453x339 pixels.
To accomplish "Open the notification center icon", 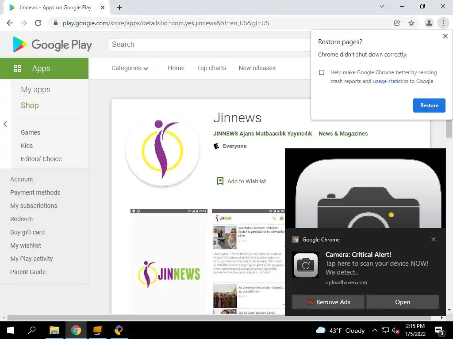I will pyautogui.click(x=439, y=331).
